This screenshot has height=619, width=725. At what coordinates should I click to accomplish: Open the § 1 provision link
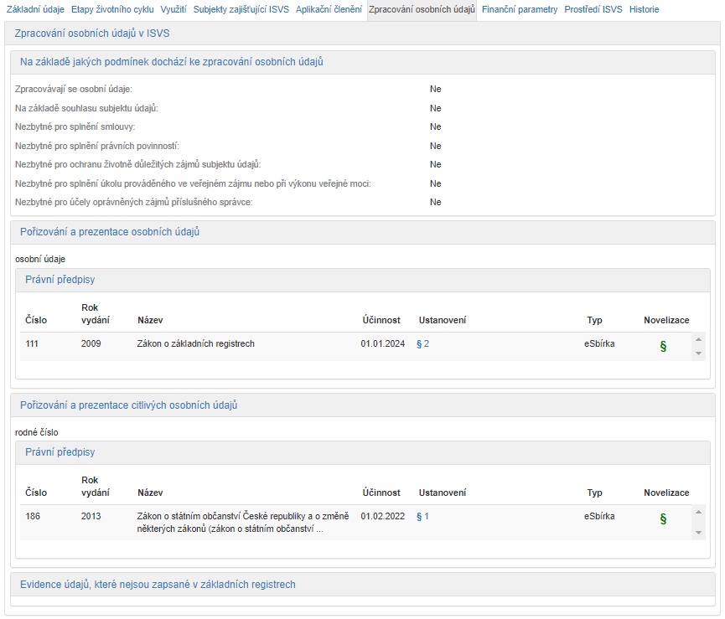point(422,516)
